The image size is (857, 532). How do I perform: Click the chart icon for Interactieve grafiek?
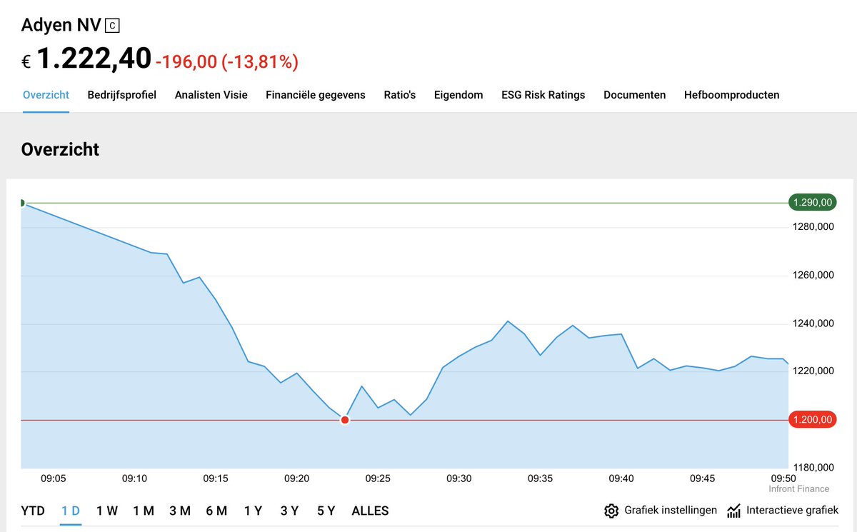733,511
